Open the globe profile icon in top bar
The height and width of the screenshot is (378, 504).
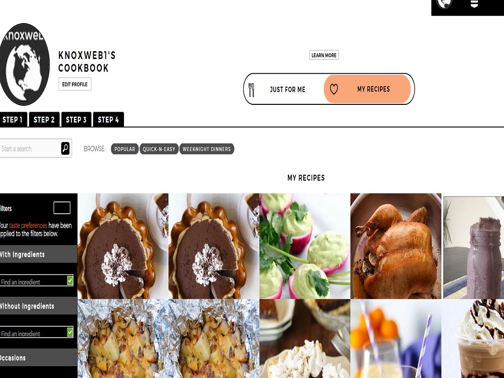click(x=444, y=4)
